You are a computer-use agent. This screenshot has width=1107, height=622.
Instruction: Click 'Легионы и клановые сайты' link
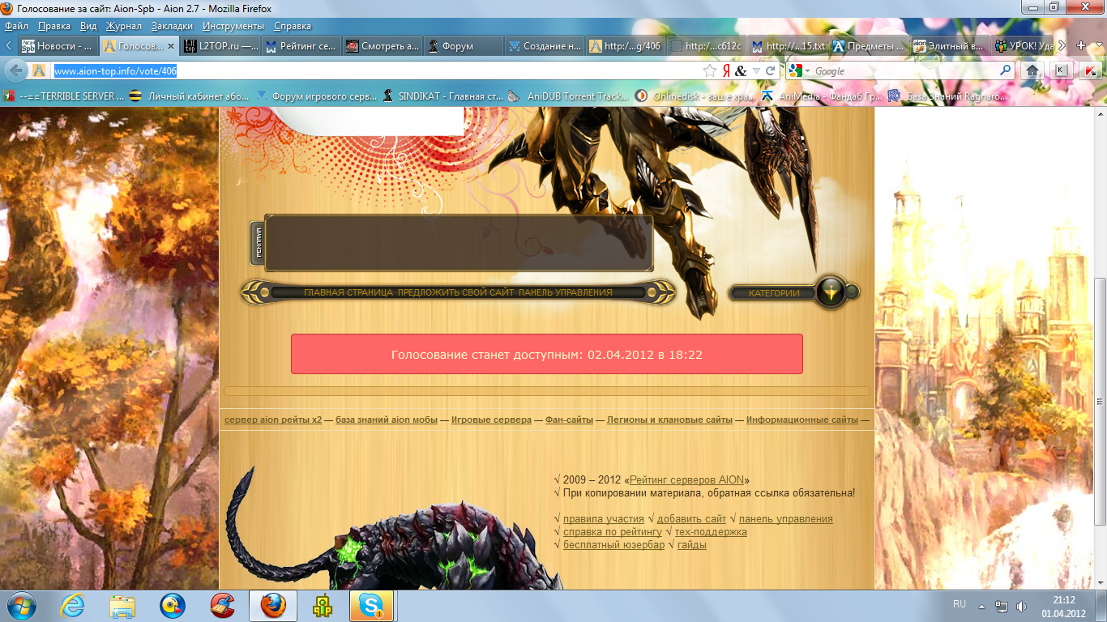[x=670, y=420]
